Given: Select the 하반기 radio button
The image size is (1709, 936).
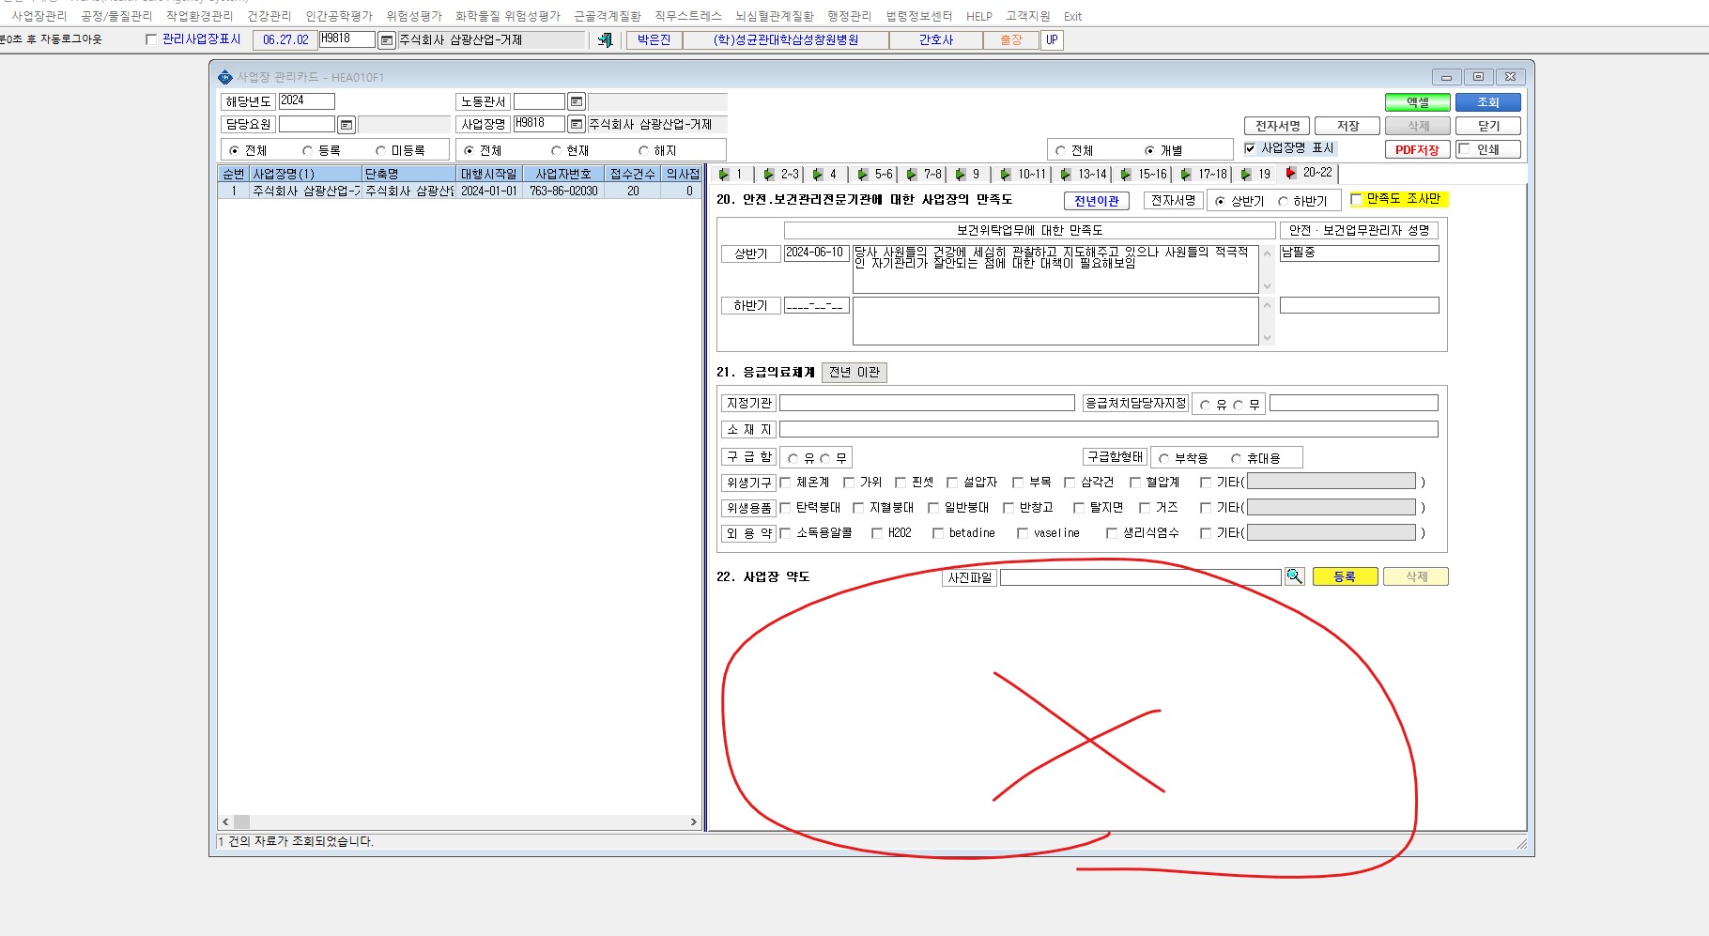Looking at the screenshot, I should click(1283, 201).
